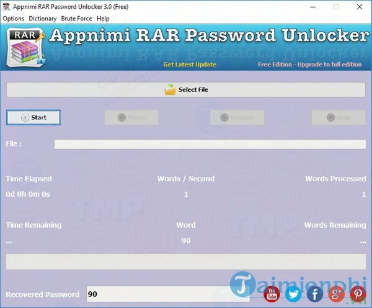Click the Select File button
This screenshot has height=308, width=372.
pos(186,89)
